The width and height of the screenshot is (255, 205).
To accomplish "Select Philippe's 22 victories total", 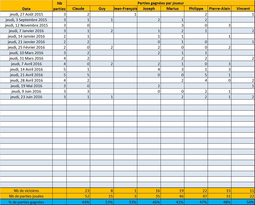I will (x=196, y=191).
